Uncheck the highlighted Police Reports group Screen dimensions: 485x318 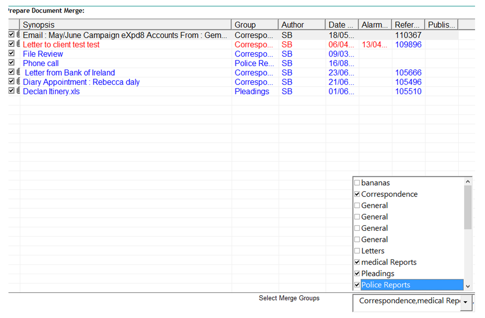[x=357, y=285]
